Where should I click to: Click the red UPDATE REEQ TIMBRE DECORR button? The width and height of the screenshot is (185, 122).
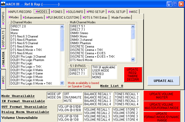coord(133,75)
